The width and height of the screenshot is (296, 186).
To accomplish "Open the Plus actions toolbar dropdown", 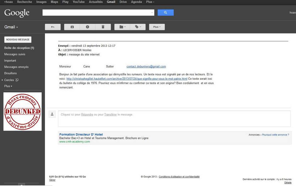I will tap(157, 27).
